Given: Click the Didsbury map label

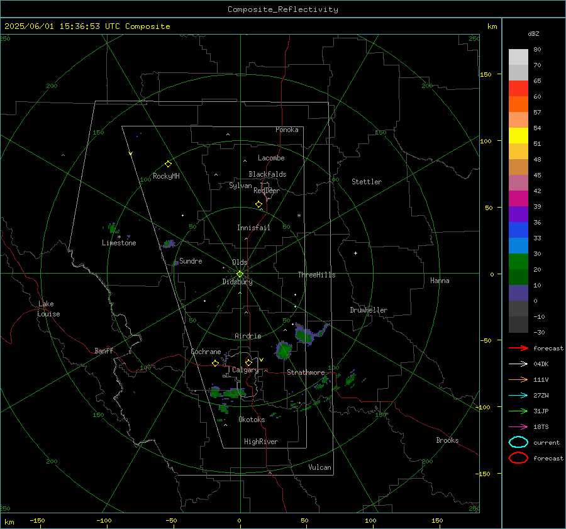Looking at the screenshot, I should [x=238, y=282].
